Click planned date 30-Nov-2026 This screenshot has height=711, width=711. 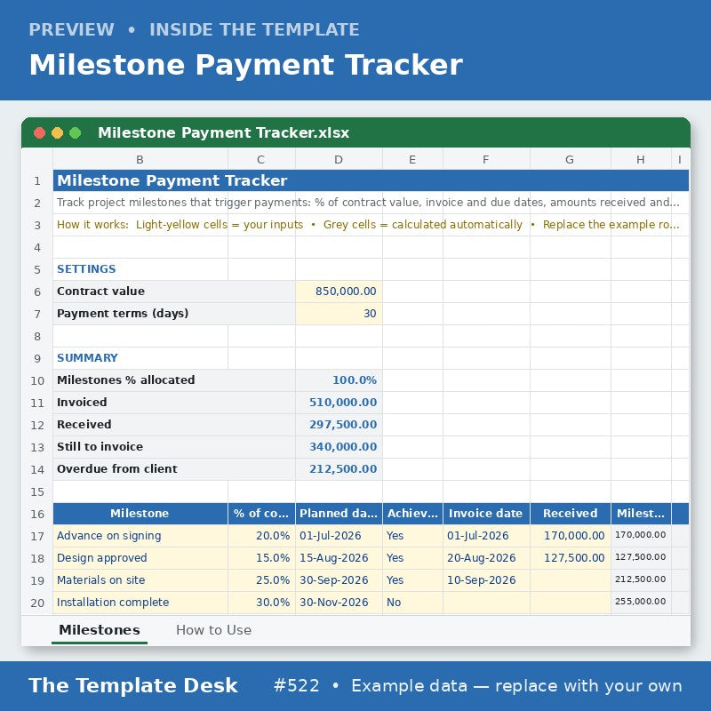click(339, 603)
